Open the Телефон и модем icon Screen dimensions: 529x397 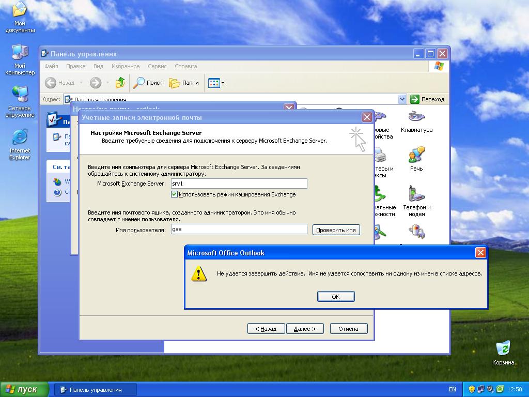click(417, 201)
